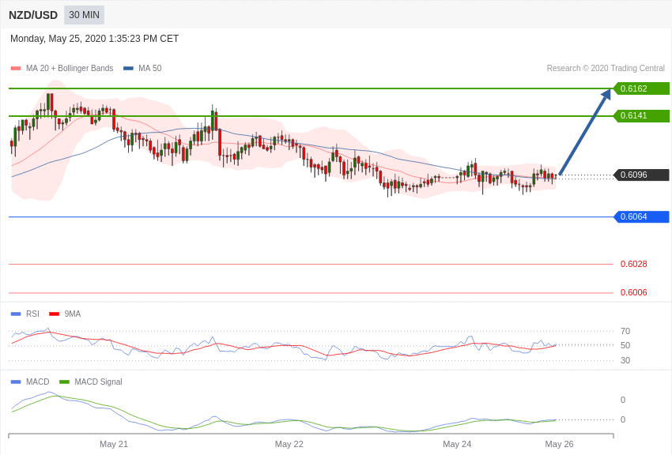Click the RSI 50 level label

[x=625, y=345]
